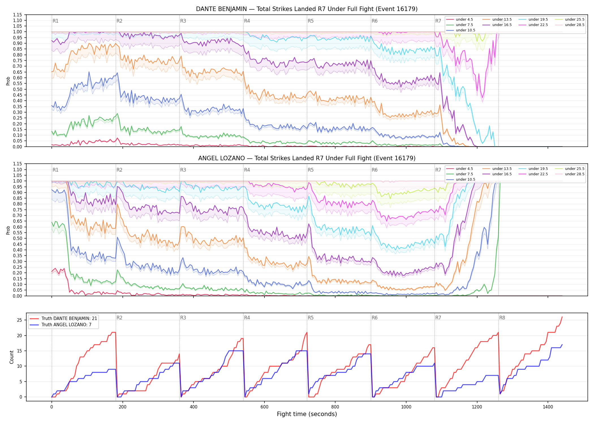Click R1 round marker in Angel Lozano chart
594x424 pixels.
(55, 170)
